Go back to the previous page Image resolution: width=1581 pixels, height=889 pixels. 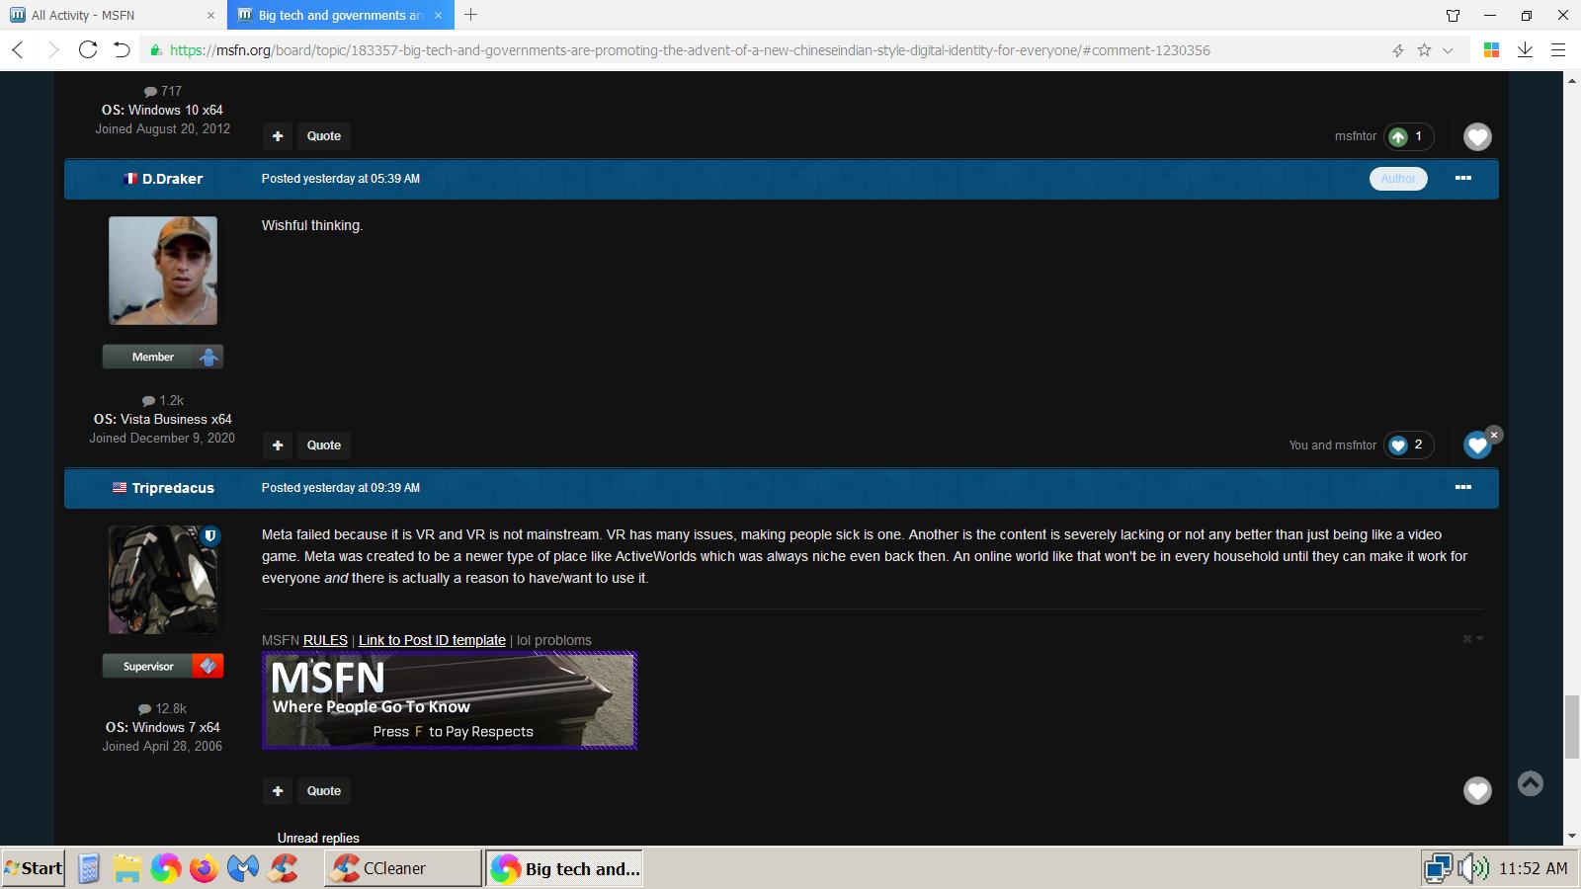point(18,50)
